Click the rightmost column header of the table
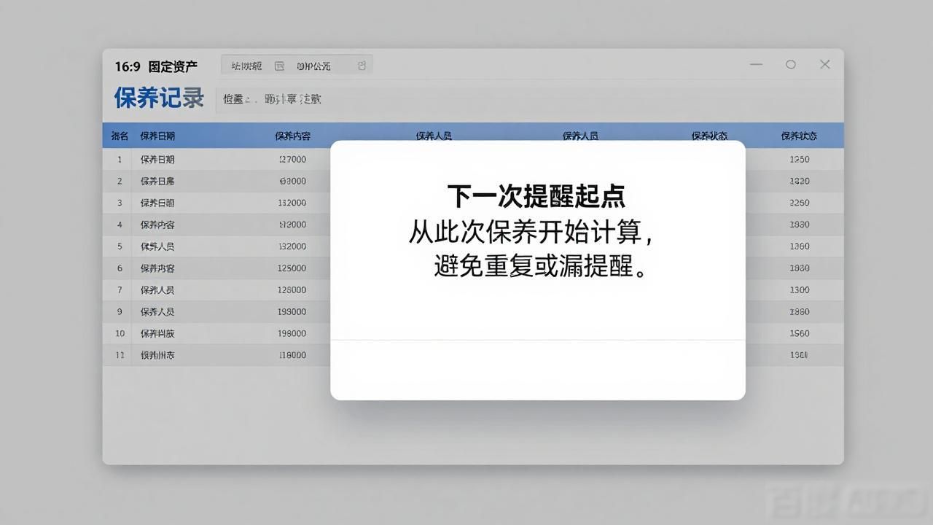This screenshot has height=525, width=933. (799, 136)
